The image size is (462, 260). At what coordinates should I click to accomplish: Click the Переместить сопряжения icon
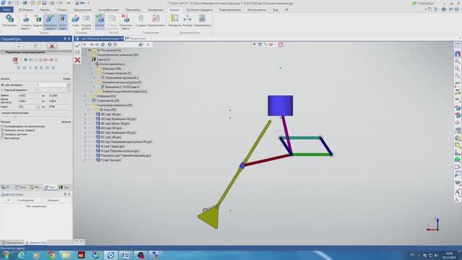point(156,21)
